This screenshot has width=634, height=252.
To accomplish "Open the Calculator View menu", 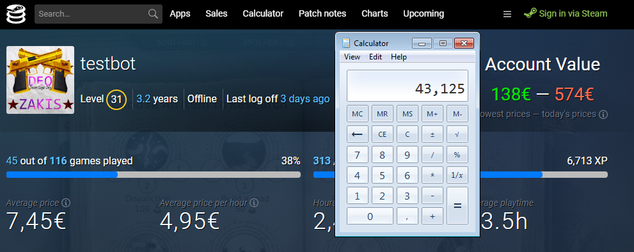I will tap(352, 57).
